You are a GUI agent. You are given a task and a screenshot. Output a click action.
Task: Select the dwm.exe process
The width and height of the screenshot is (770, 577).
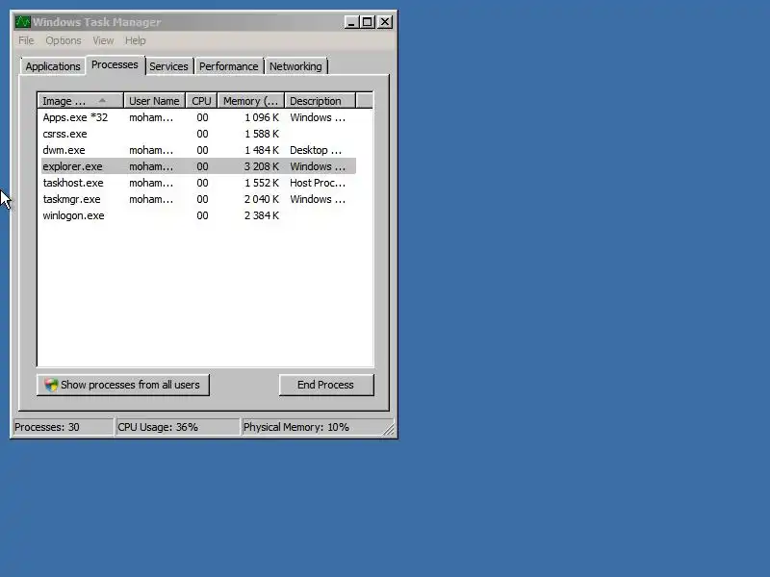tap(198, 150)
